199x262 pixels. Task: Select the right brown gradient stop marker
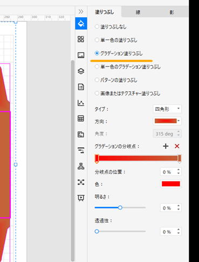pyautogui.click(x=179, y=159)
